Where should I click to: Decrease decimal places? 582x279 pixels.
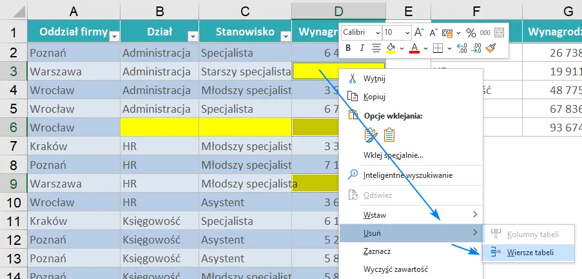(x=476, y=48)
